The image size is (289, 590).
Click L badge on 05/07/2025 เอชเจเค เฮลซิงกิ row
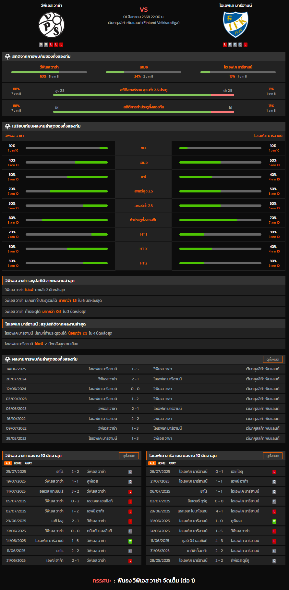click(x=130, y=502)
